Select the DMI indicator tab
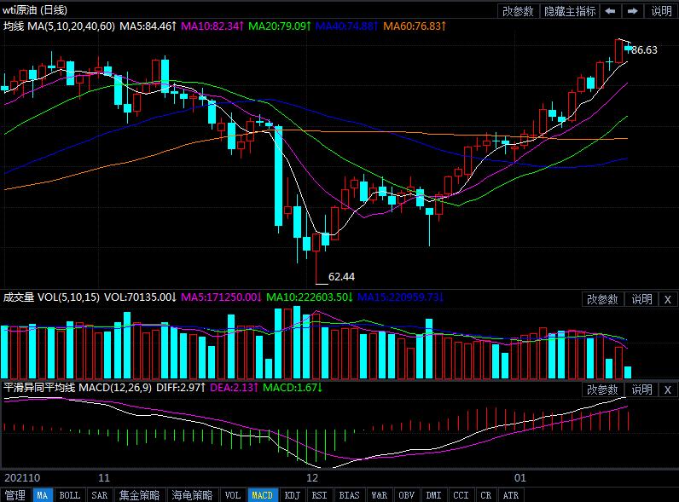The image size is (679, 502). tap(433, 495)
